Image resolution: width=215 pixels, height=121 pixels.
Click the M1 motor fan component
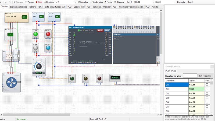[12, 83]
